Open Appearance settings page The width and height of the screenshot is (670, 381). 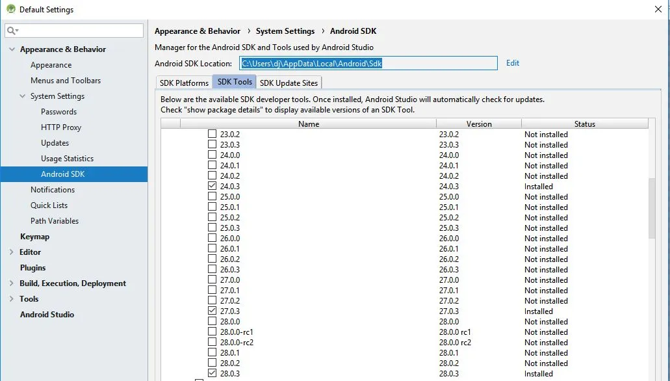[51, 65]
